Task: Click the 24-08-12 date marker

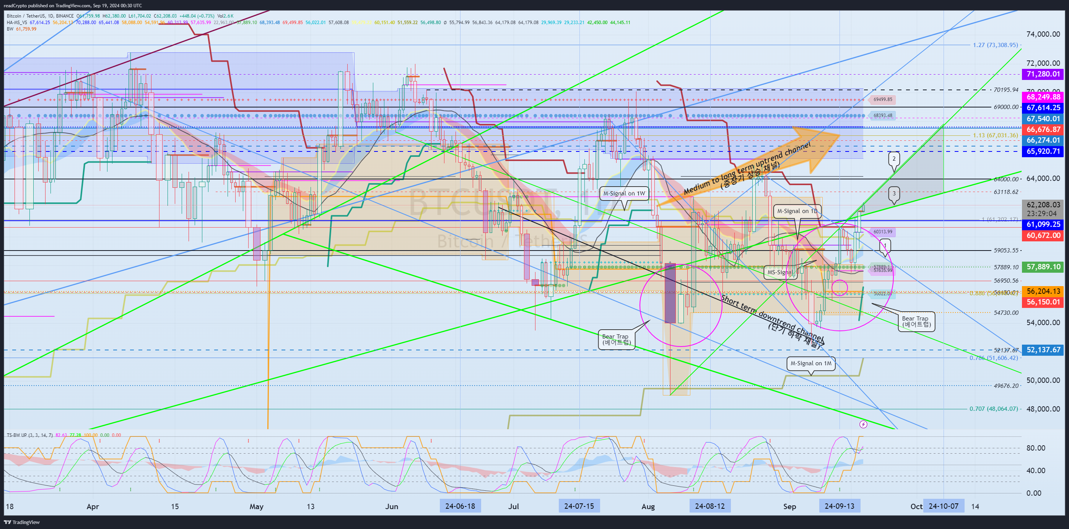Action: click(709, 506)
